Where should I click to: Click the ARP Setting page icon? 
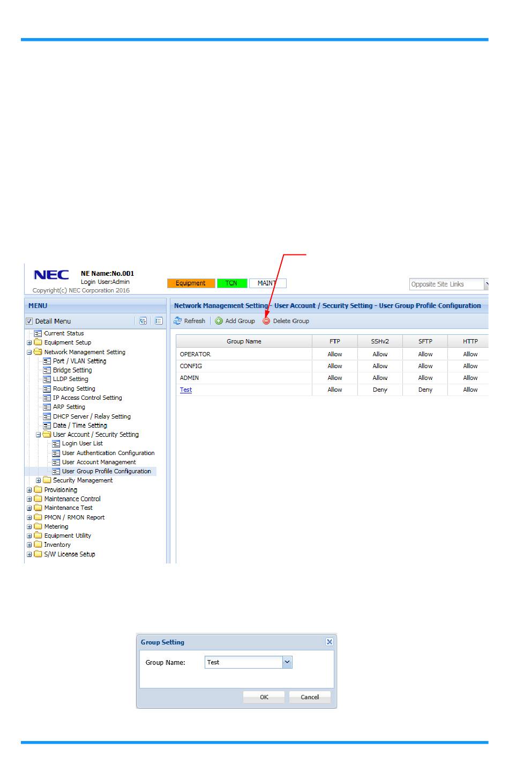coord(47,407)
